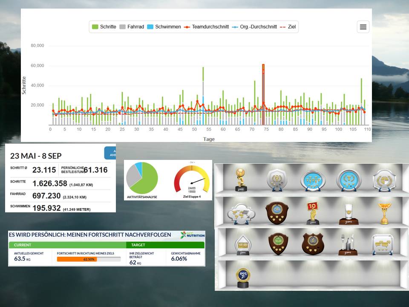Select the cycling wooden shield badge
Screen dimensions: 409x307
(313, 243)
